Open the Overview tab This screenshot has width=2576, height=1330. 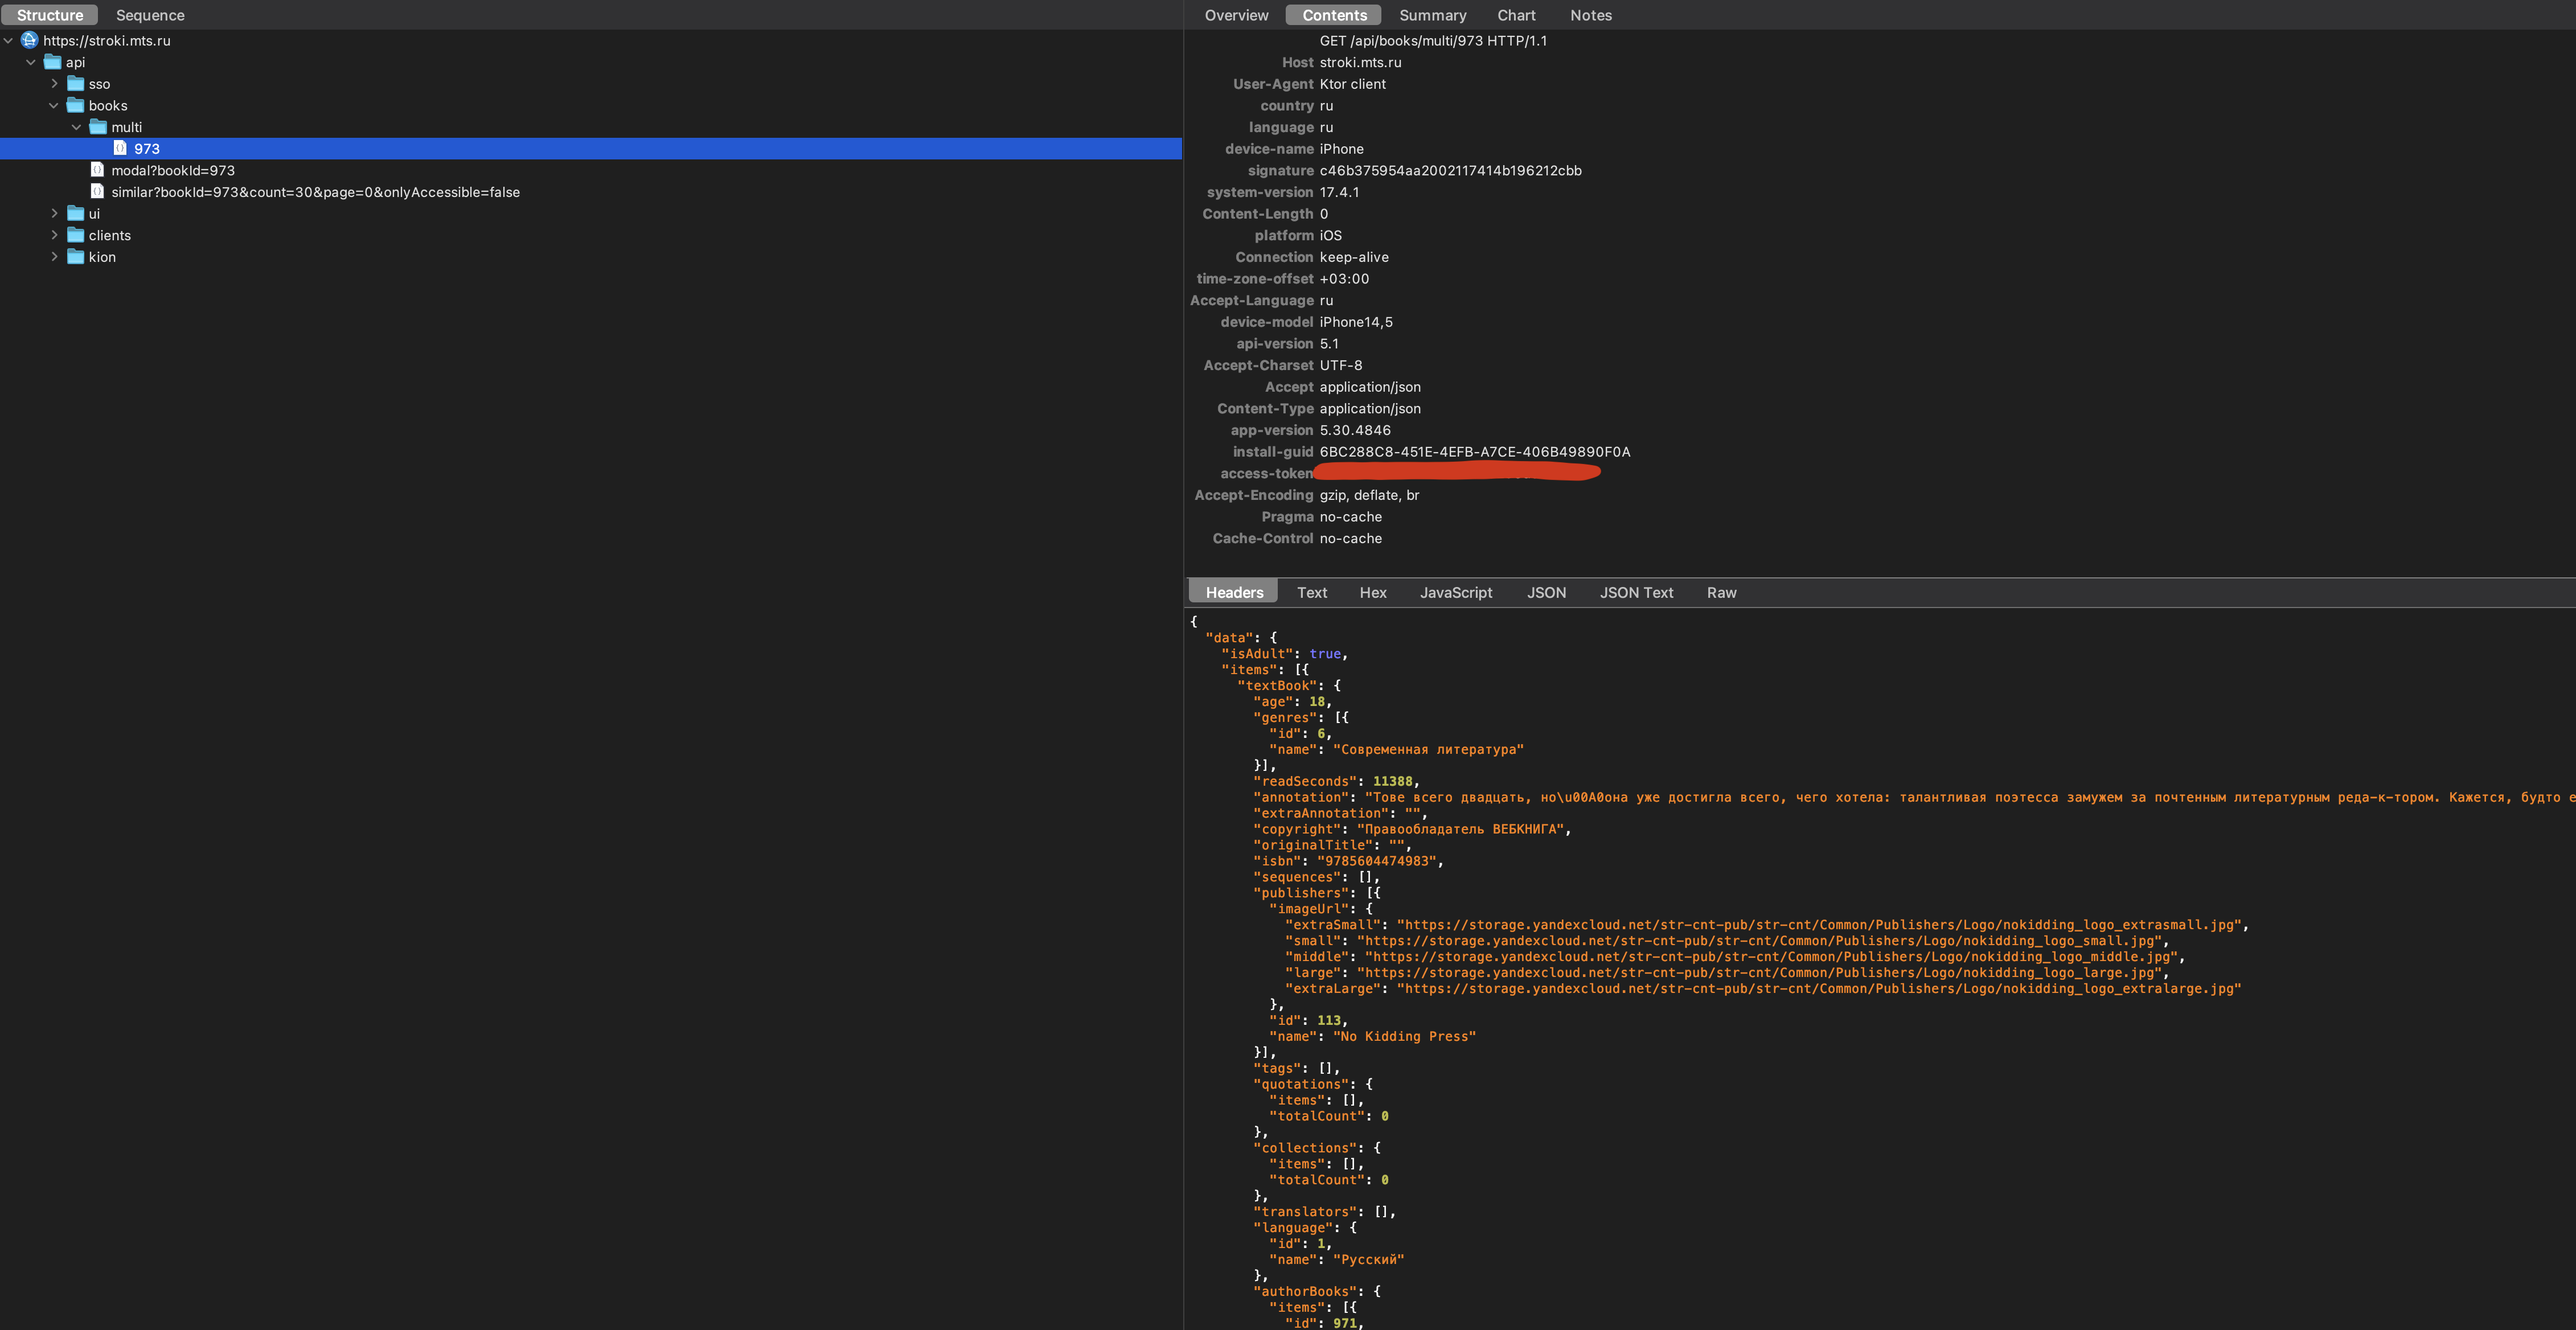pos(1236,15)
